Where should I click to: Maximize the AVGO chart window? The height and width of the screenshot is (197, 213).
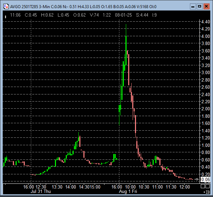tap(199, 6)
